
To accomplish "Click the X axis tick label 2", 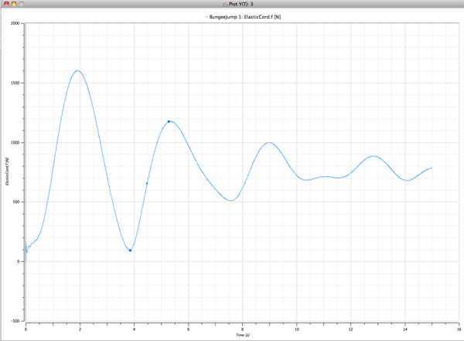I will (80, 329).
